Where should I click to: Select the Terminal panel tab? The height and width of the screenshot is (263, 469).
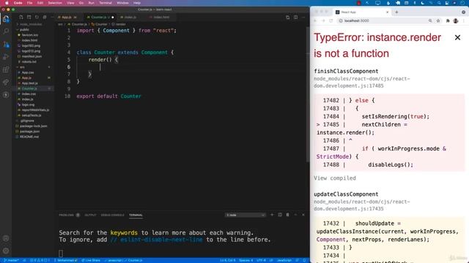[136, 215]
